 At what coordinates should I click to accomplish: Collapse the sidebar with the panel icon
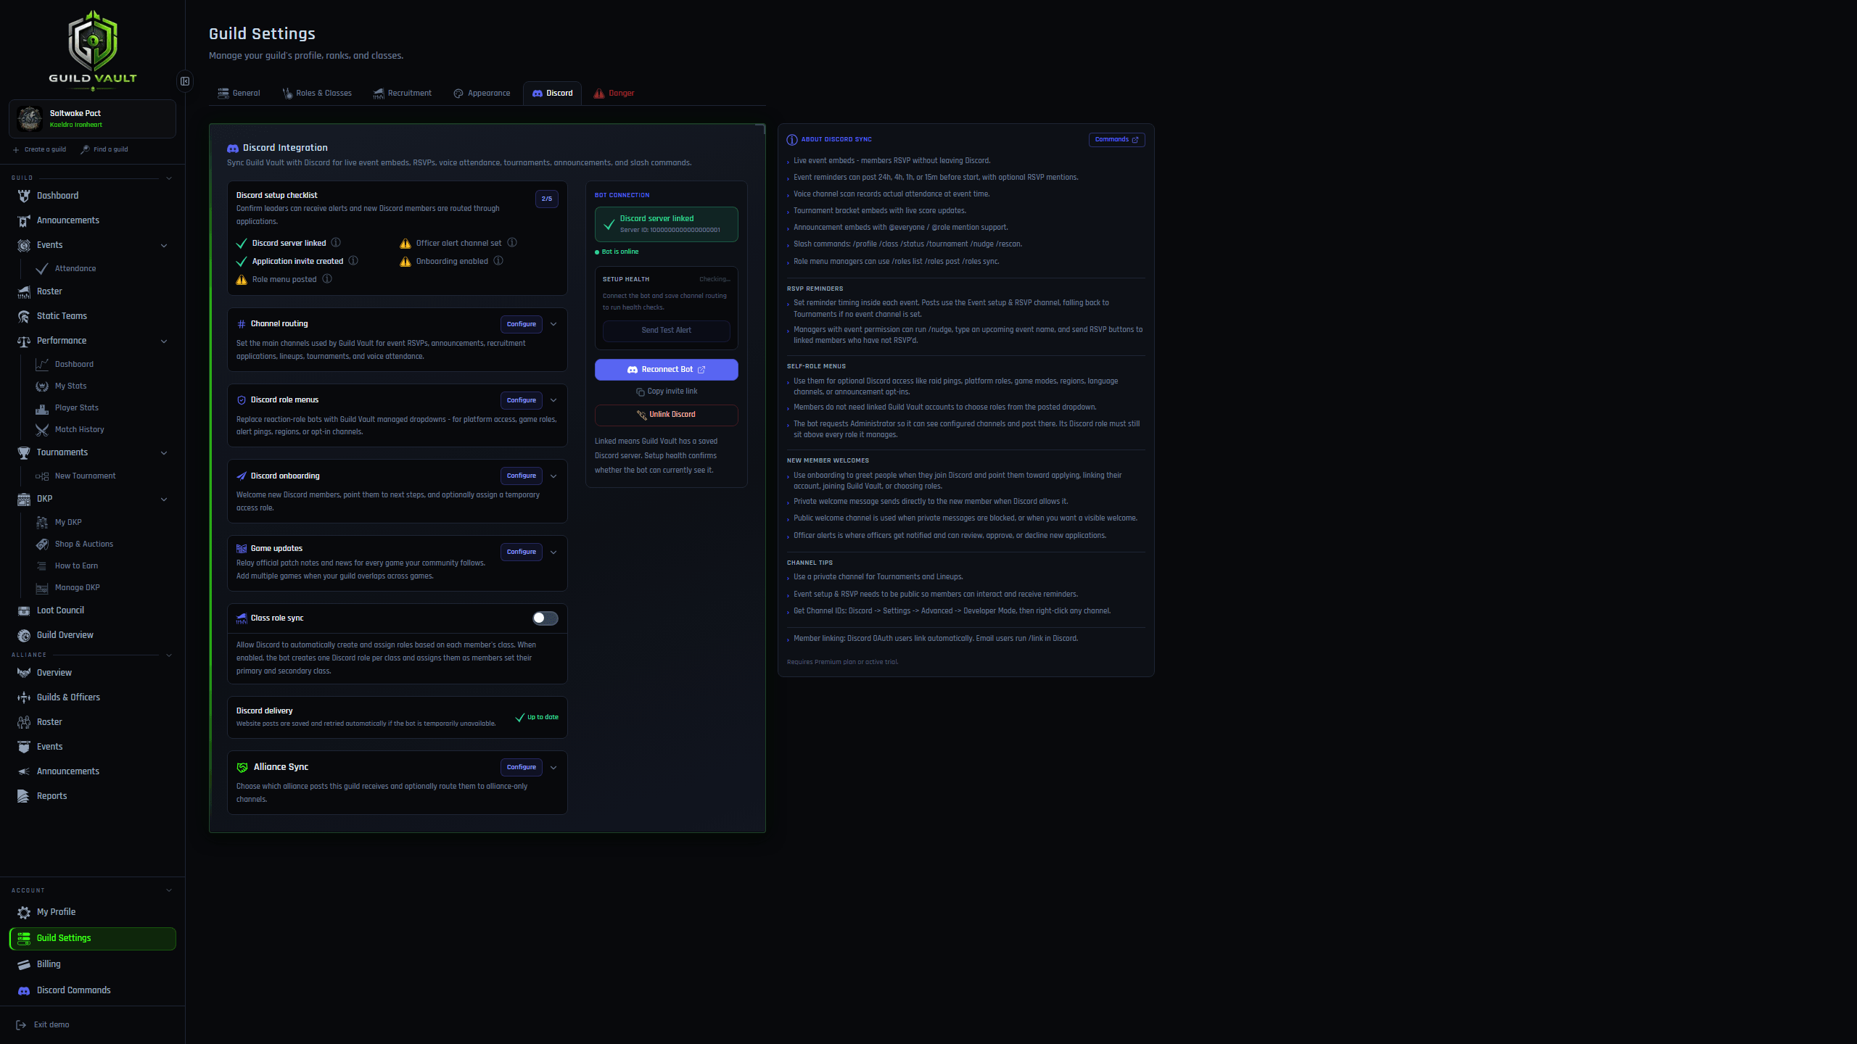185,81
